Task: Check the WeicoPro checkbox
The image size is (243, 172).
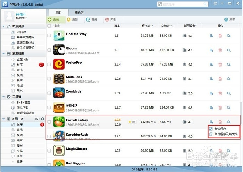Action: (x=49, y=64)
